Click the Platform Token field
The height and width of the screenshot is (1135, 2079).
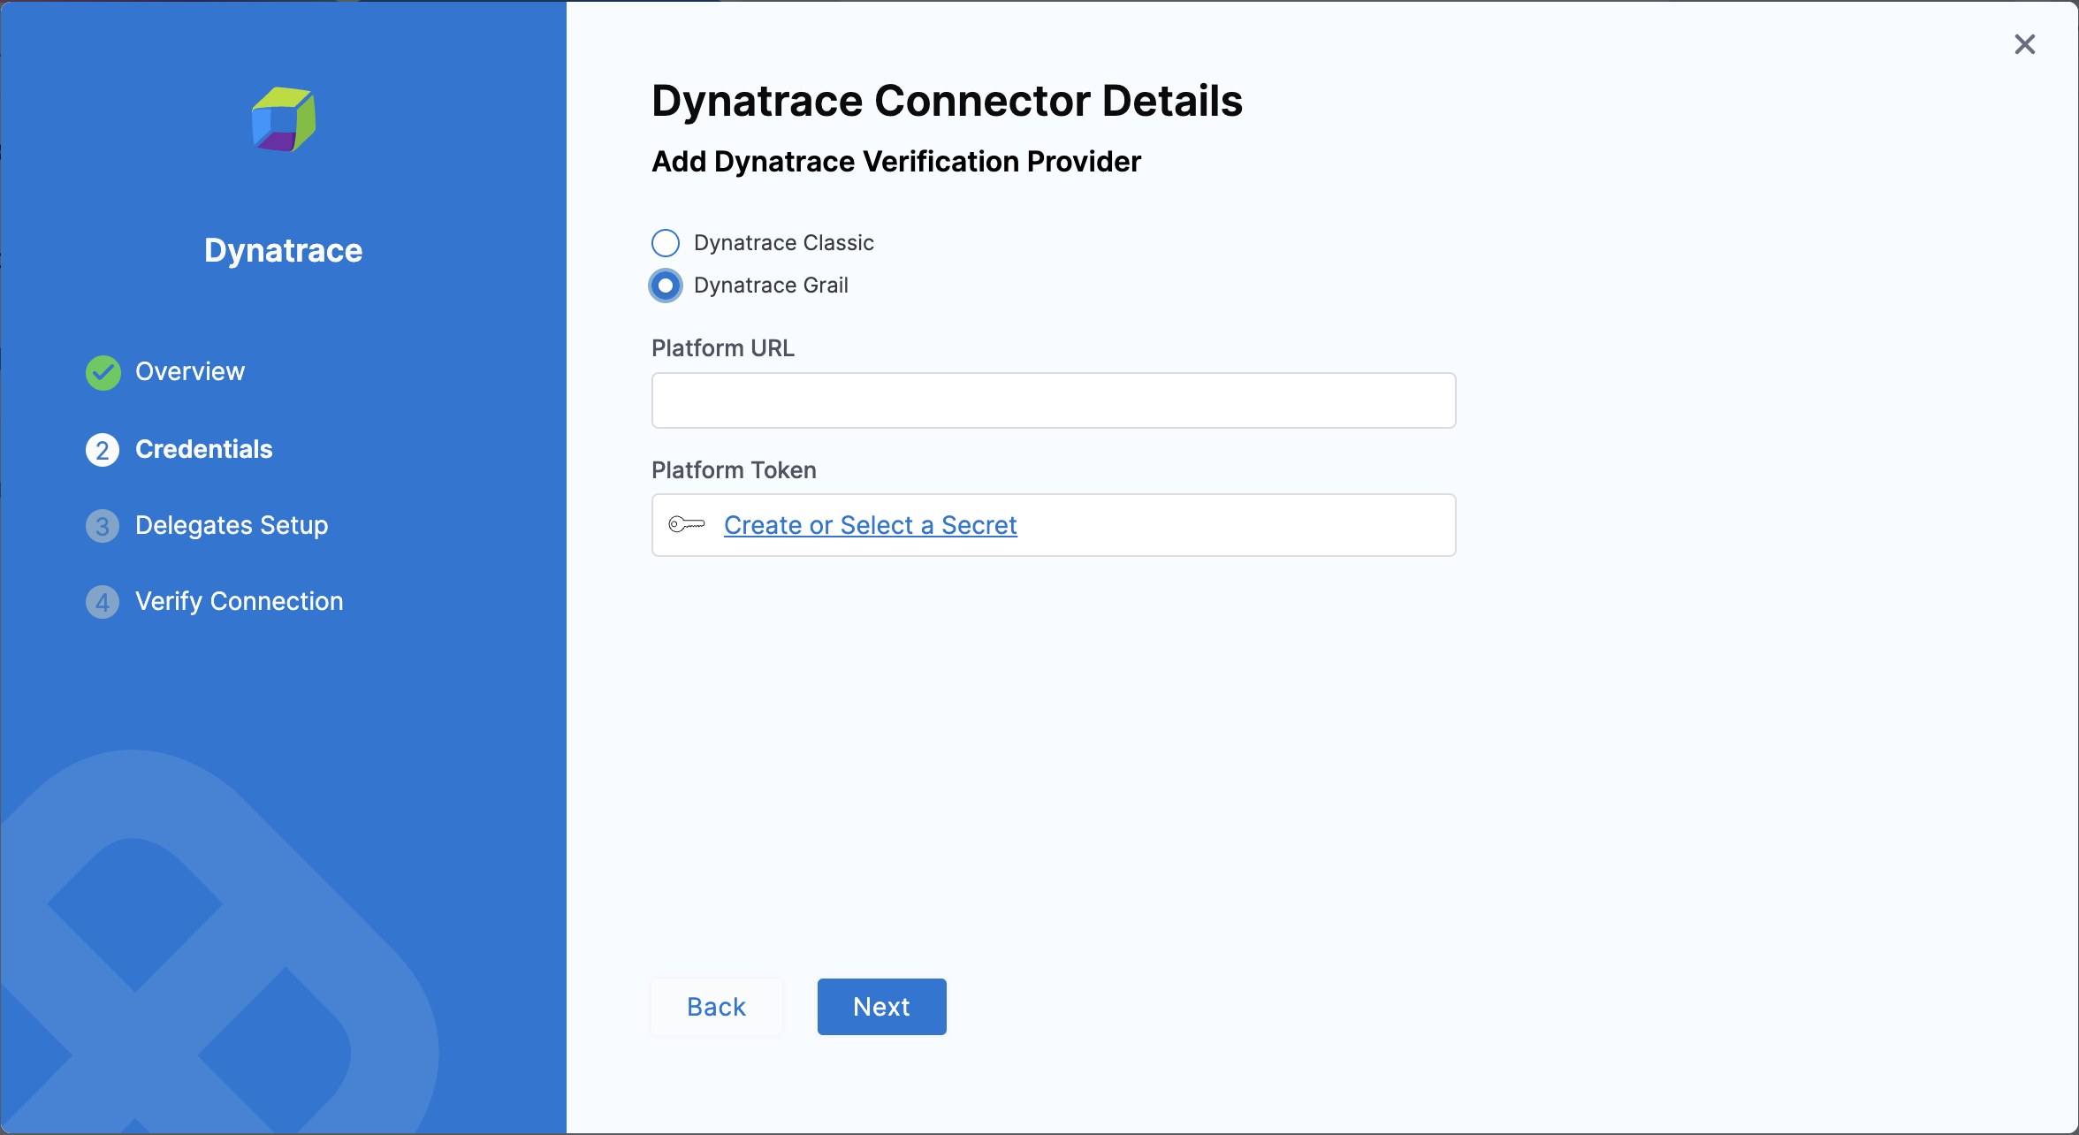(1052, 524)
